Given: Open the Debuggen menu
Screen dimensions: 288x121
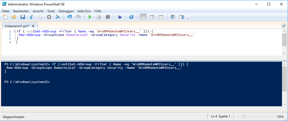Looking at the screenshot, I should click(66, 11).
